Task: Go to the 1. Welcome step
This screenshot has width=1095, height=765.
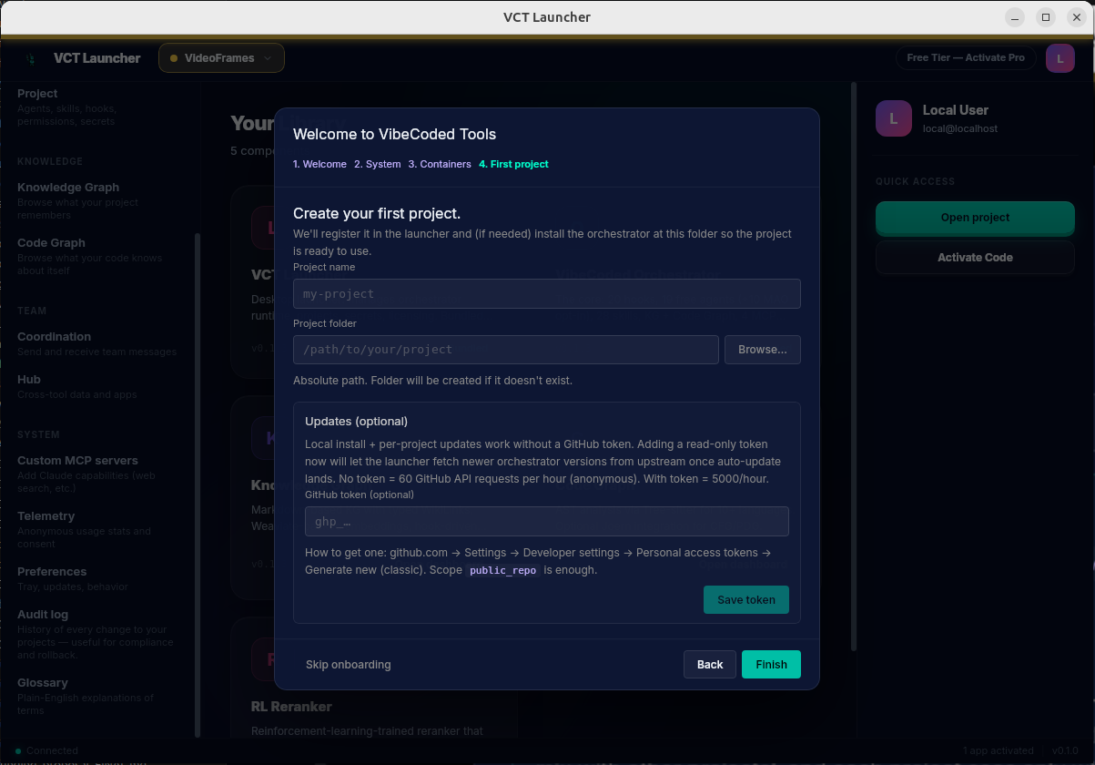Action: click(319, 164)
